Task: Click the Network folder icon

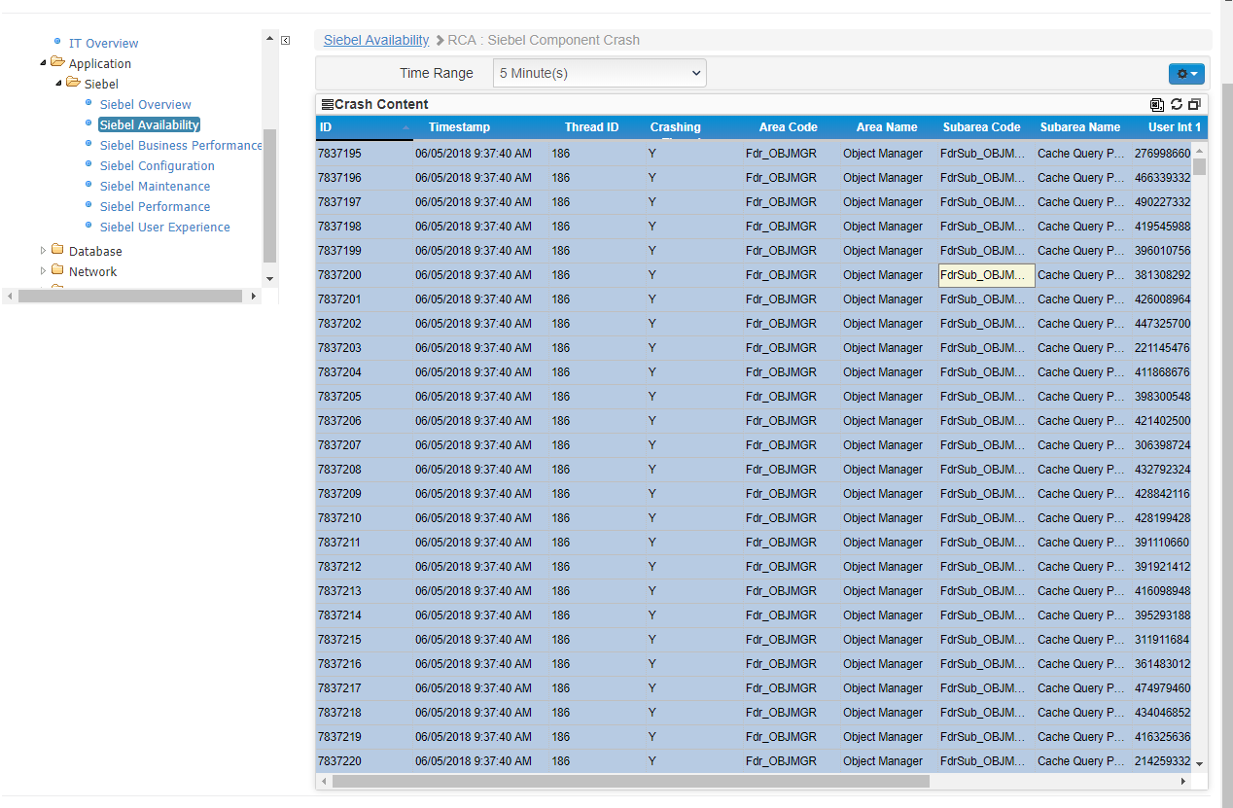Action: click(57, 271)
